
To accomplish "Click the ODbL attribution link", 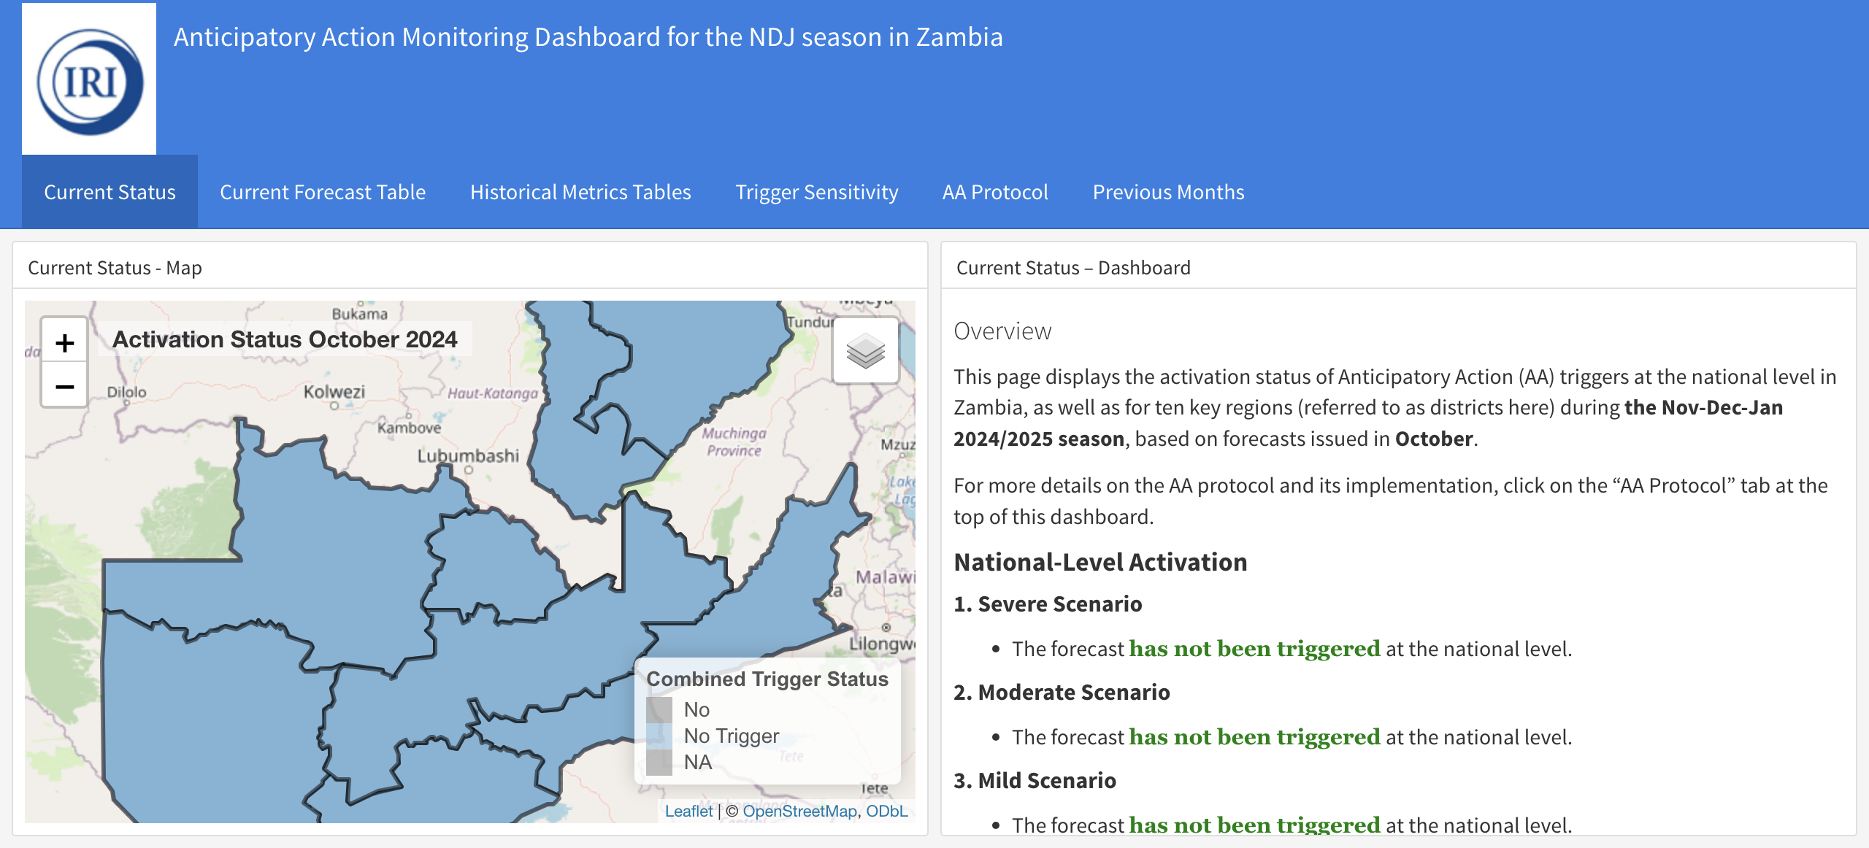I will (887, 810).
